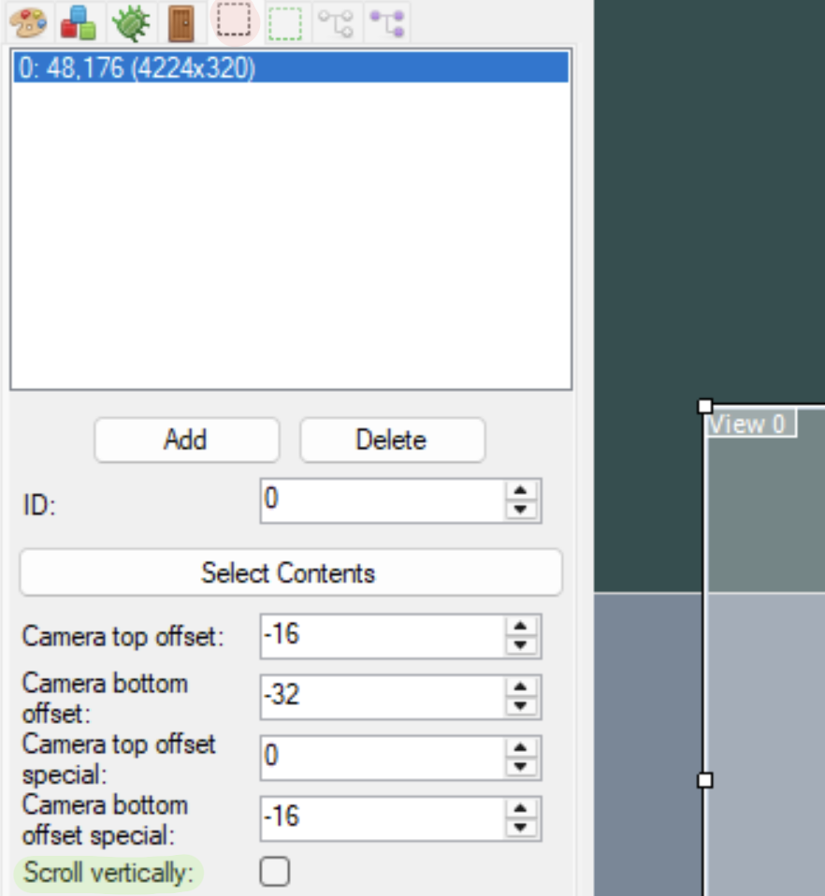Select the red dashed views icon

point(235,22)
